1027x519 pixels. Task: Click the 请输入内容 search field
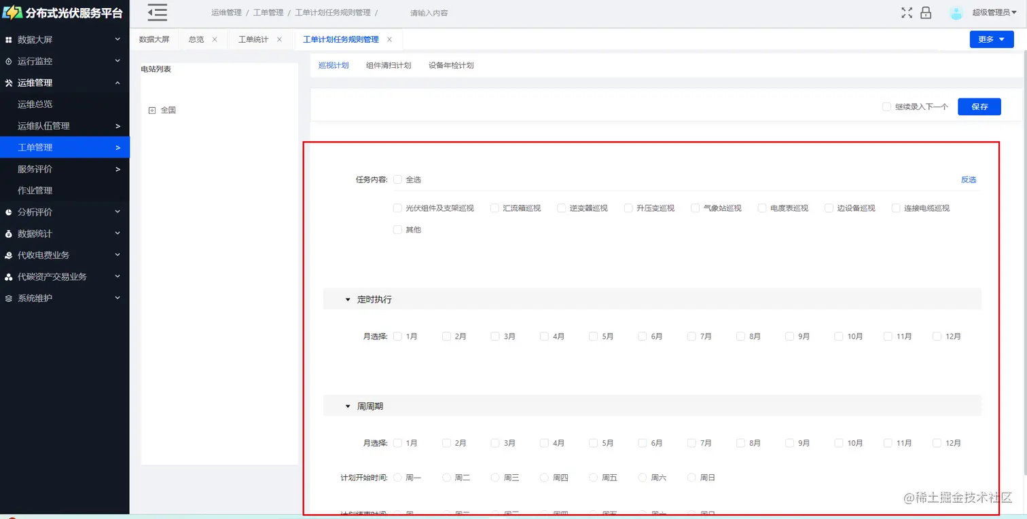click(429, 12)
